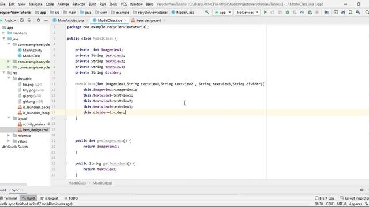The height and width of the screenshot is (207, 369).
Task: Open the app run configuration dropdown
Action: click(223, 12)
